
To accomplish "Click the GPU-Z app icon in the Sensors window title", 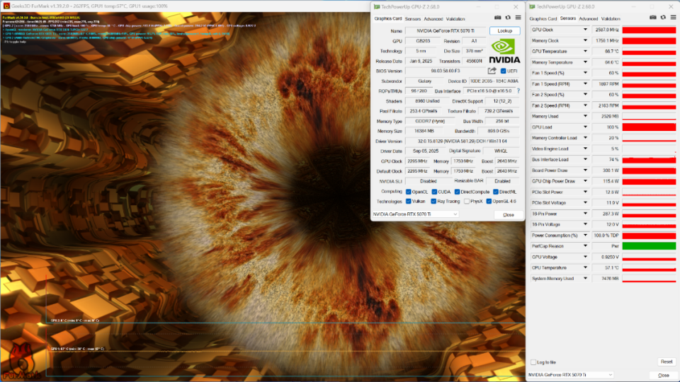I will pos(532,7).
